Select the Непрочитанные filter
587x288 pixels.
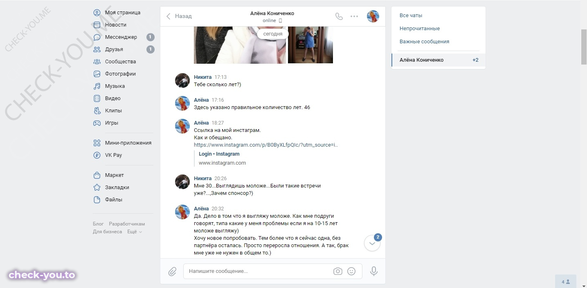tap(420, 29)
